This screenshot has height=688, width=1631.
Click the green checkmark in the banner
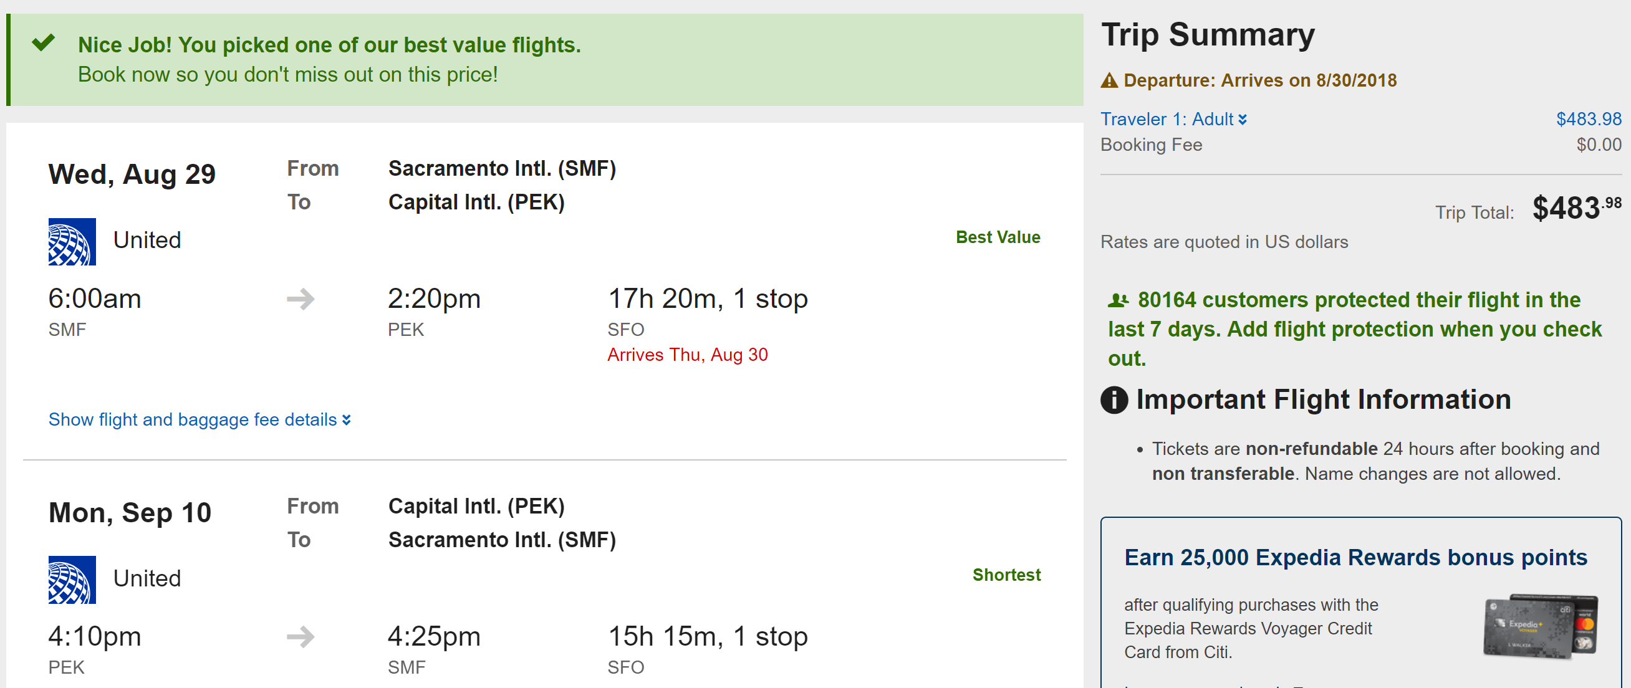click(x=44, y=43)
